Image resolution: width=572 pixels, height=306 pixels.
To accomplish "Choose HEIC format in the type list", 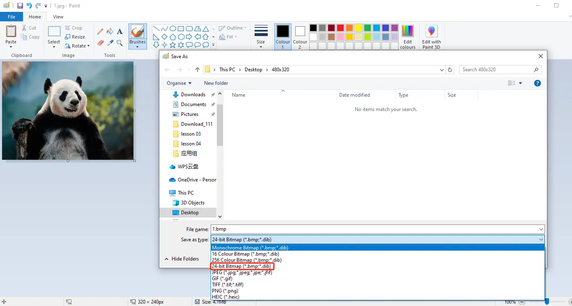I will pyautogui.click(x=225, y=297).
